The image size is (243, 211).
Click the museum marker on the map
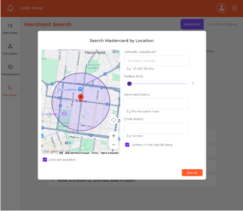point(64,114)
